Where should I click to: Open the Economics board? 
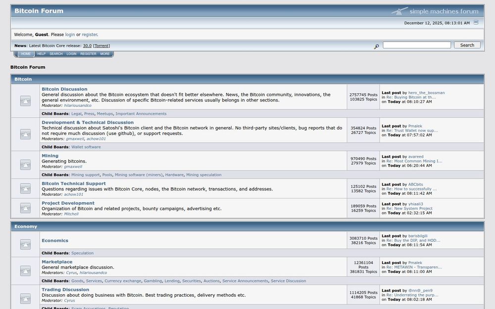click(55, 241)
